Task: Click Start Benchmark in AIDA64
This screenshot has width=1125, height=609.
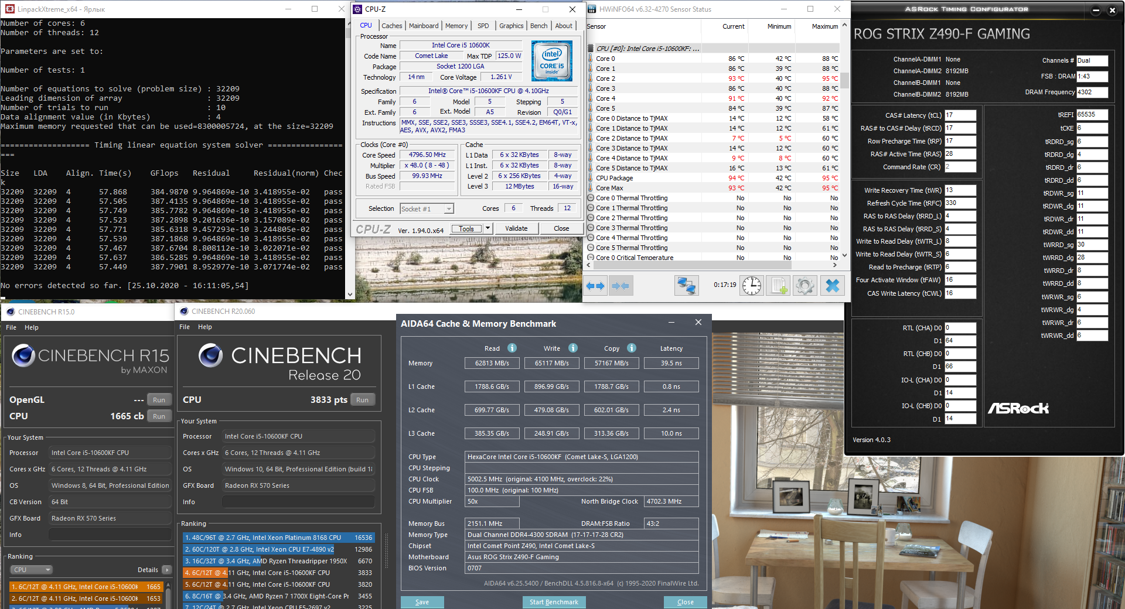Action: 554,602
